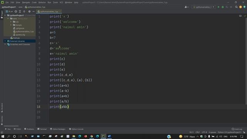Click Select Opened File target icon
This screenshot has height=139, width=247.
click(16, 12)
